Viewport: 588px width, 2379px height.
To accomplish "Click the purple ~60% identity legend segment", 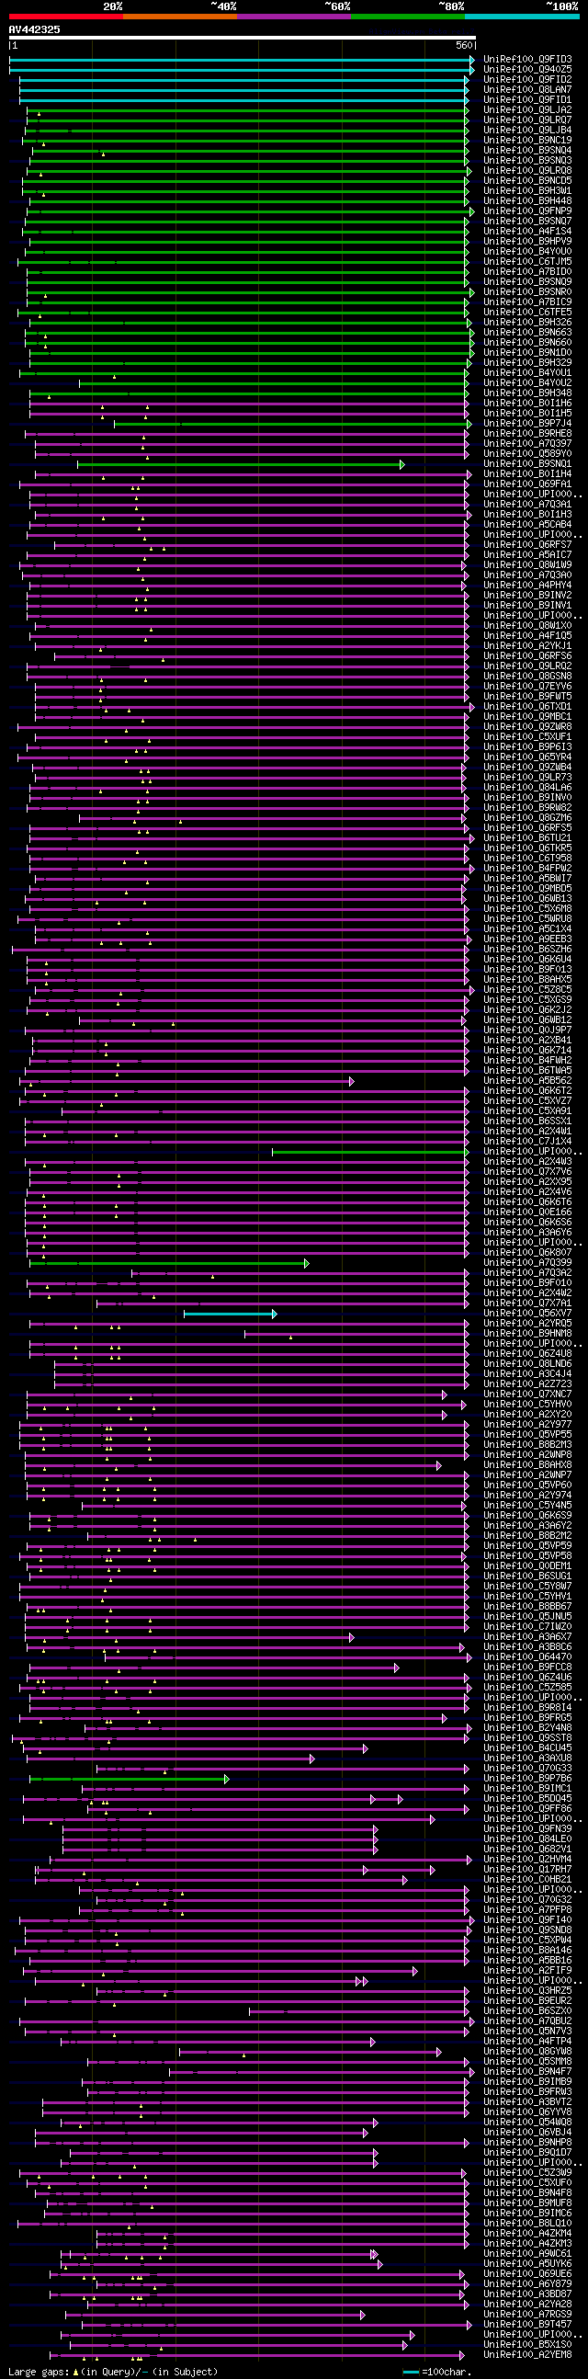I will (x=293, y=17).
